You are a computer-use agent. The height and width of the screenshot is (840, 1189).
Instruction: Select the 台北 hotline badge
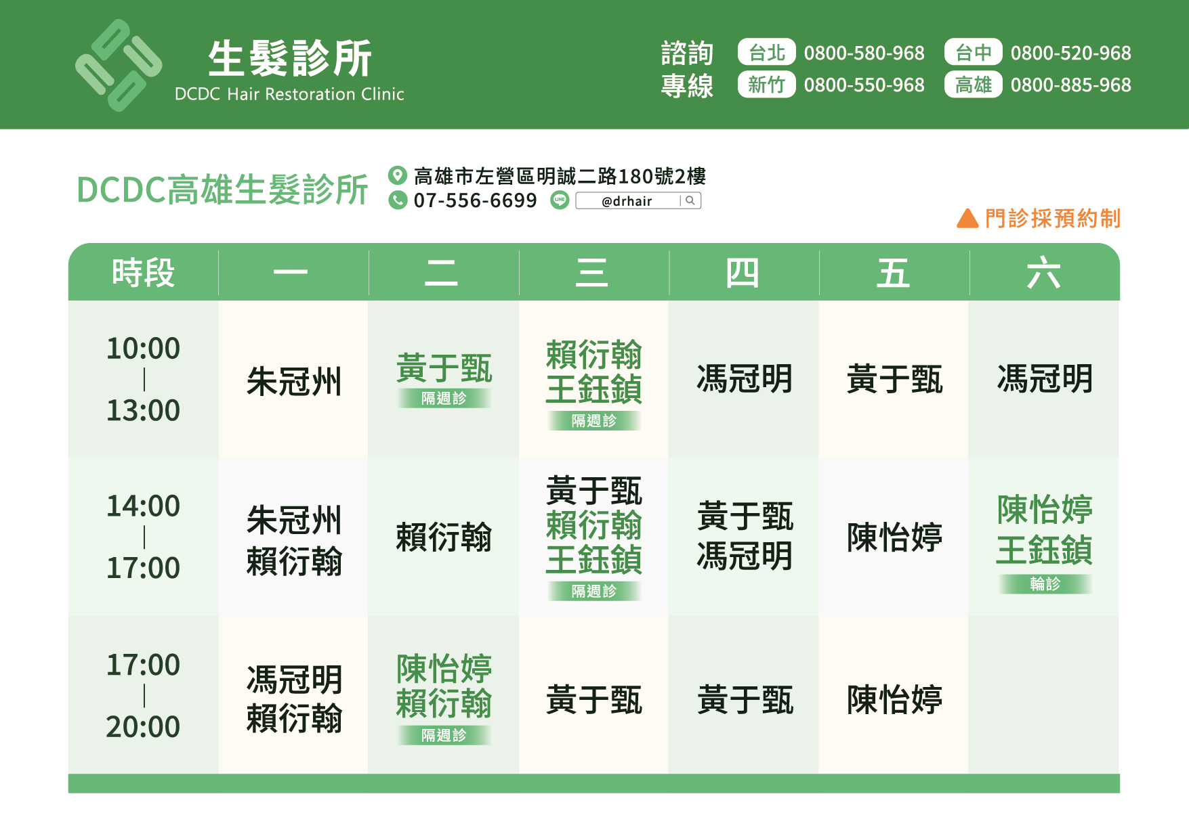766,52
